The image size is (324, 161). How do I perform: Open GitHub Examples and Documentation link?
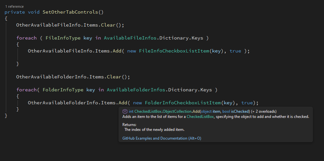[x=162, y=138]
